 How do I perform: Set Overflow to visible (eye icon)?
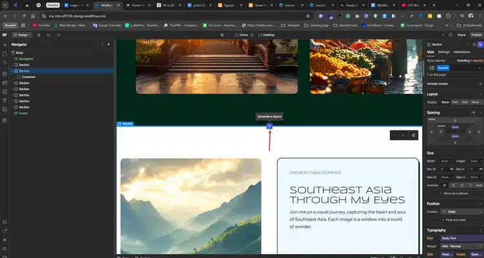tap(445, 185)
